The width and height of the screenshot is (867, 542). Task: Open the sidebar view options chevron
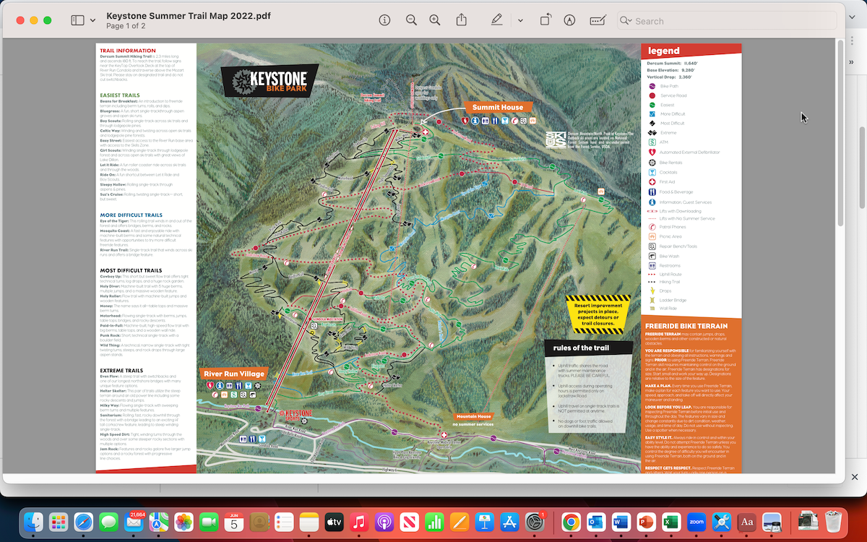pos(92,21)
